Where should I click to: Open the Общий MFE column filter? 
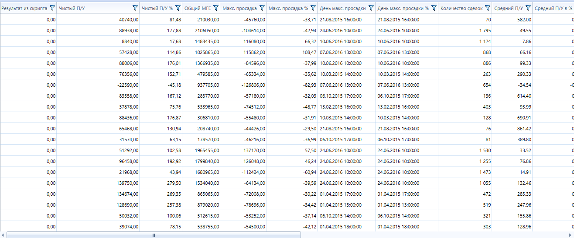215,8
